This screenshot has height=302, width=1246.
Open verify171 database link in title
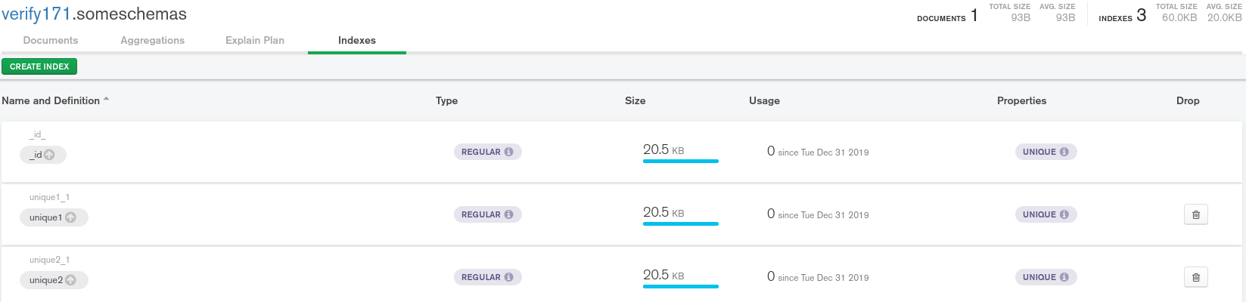click(x=36, y=14)
